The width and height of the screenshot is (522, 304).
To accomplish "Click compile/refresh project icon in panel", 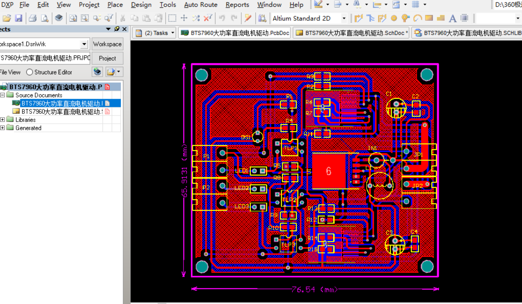I will pyautogui.click(x=98, y=72).
